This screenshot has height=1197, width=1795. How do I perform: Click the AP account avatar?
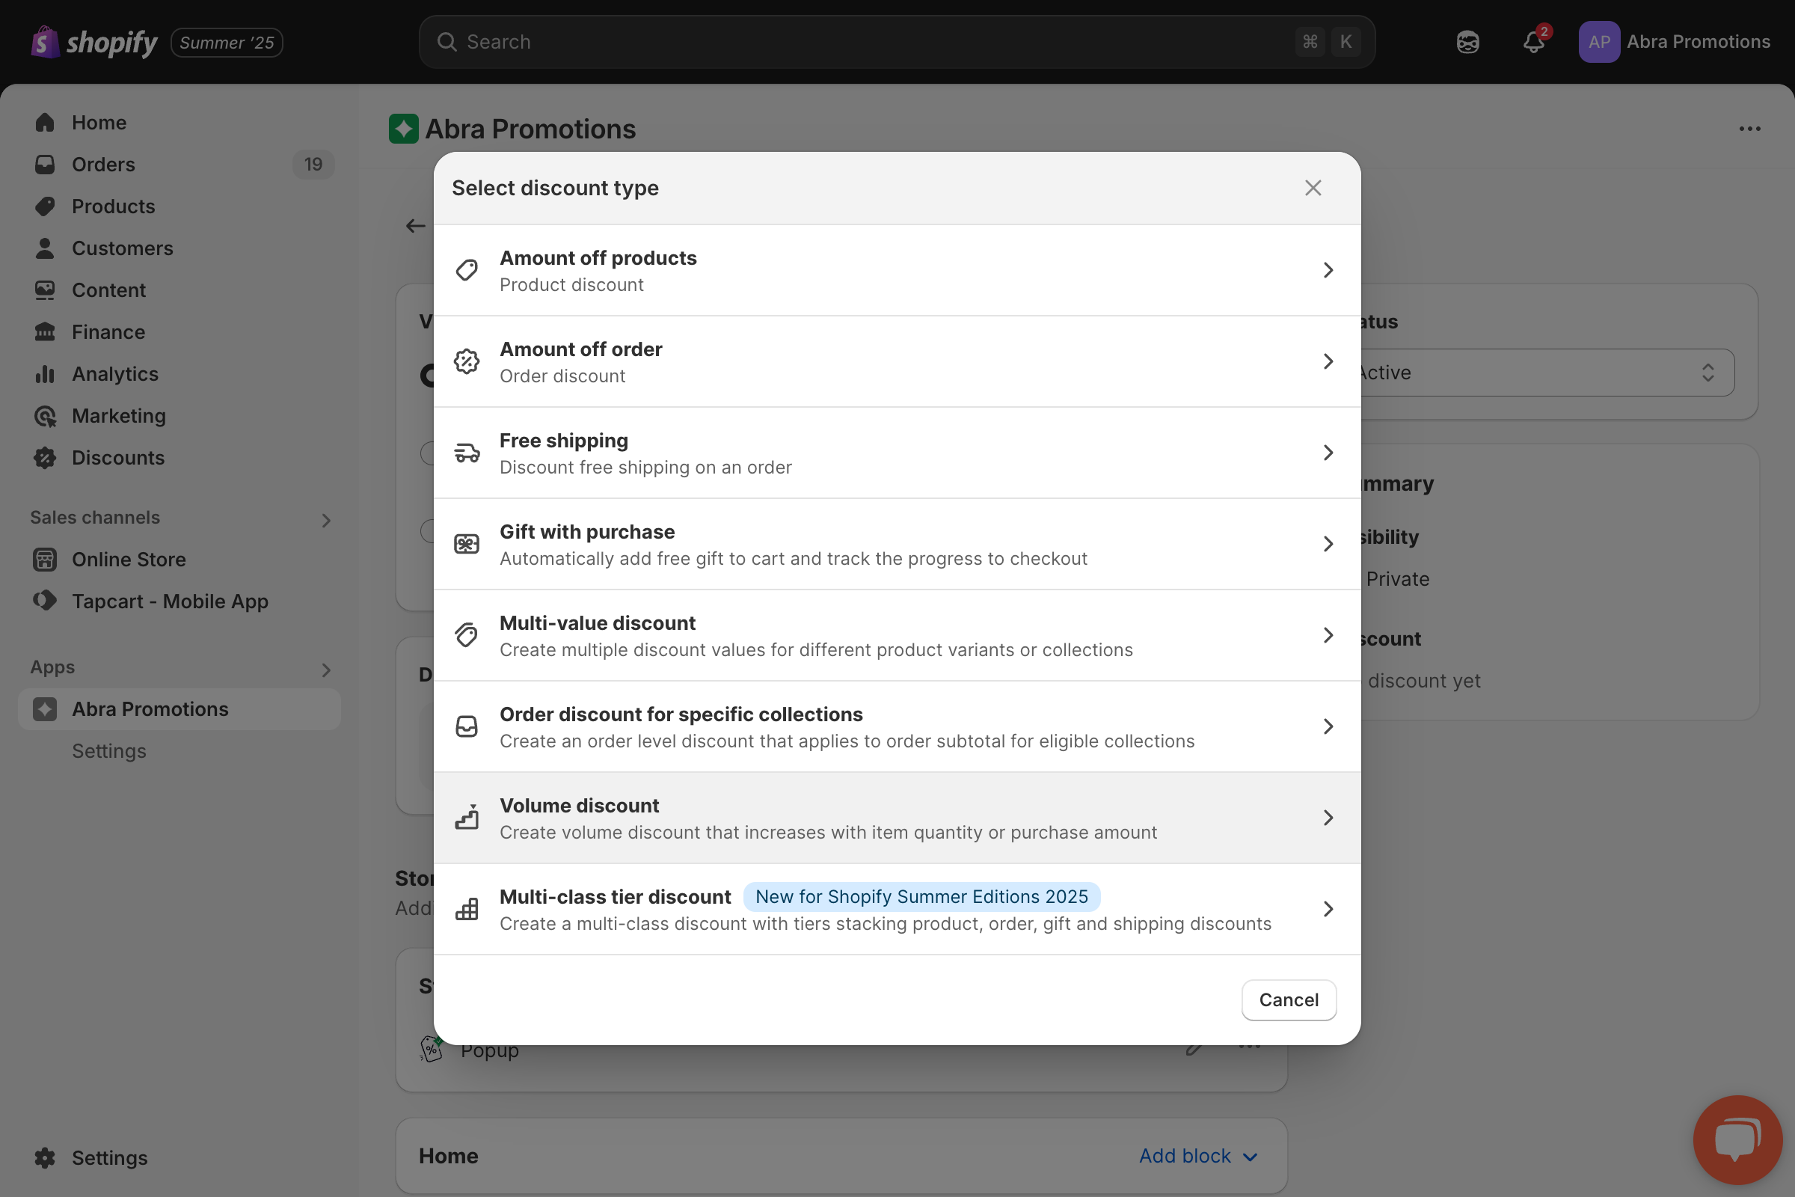click(x=1599, y=42)
